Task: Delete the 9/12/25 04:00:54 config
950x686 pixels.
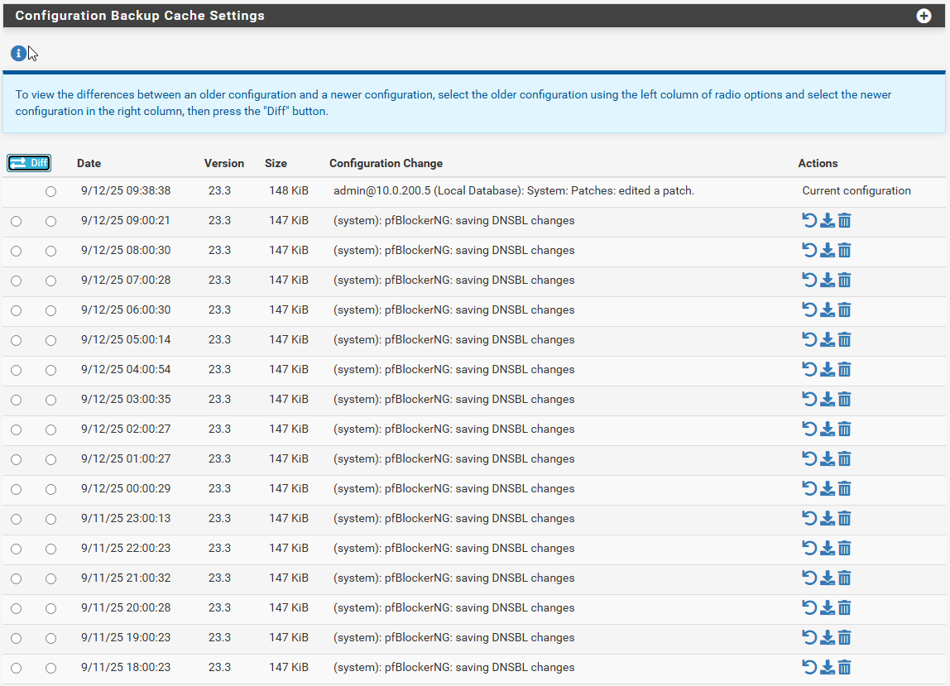Action: [845, 369]
